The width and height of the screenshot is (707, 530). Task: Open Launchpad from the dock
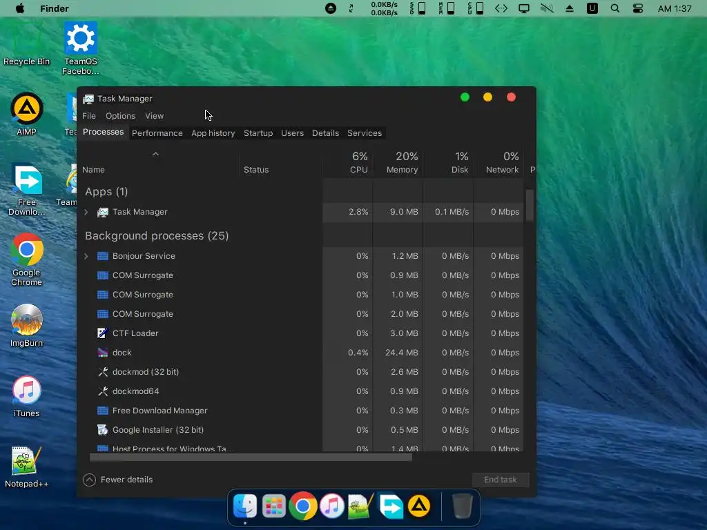click(273, 506)
